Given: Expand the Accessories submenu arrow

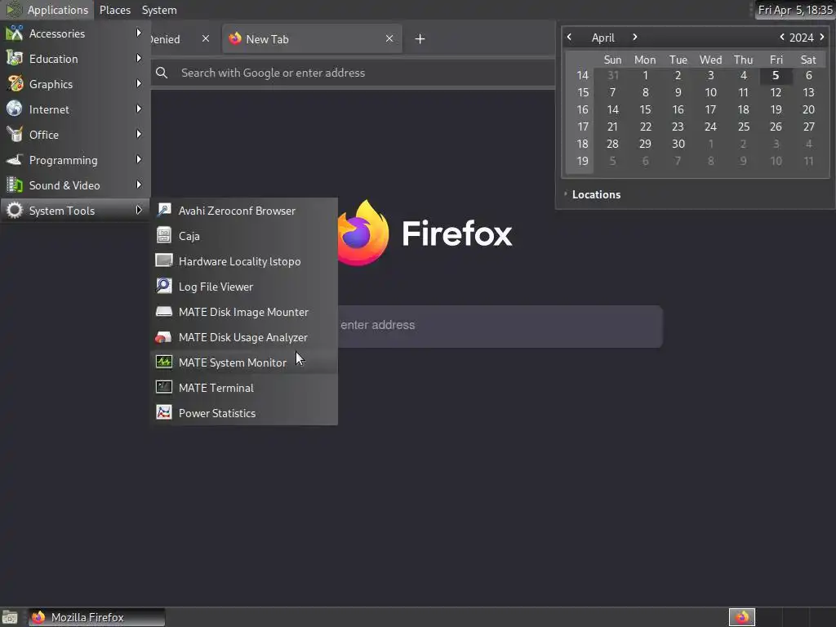Looking at the screenshot, I should 139,33.
